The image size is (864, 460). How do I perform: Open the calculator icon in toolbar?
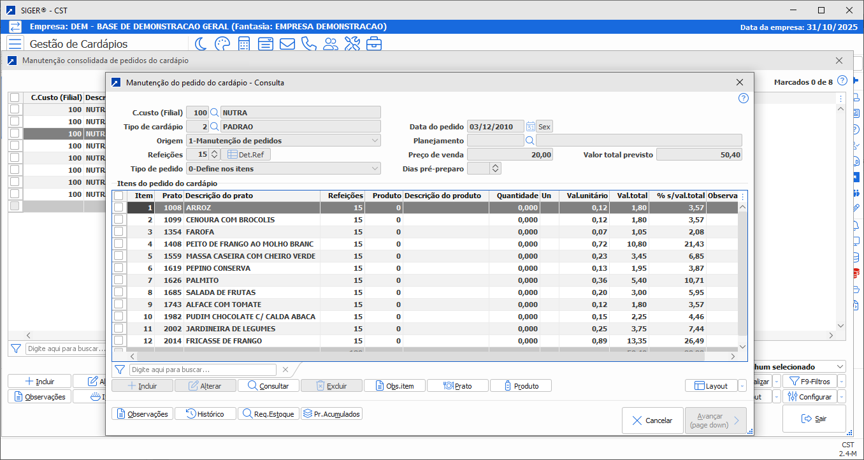tap(243, 44)
